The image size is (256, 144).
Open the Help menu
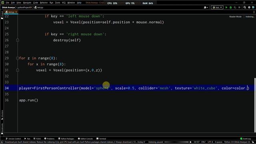[79, 3]
